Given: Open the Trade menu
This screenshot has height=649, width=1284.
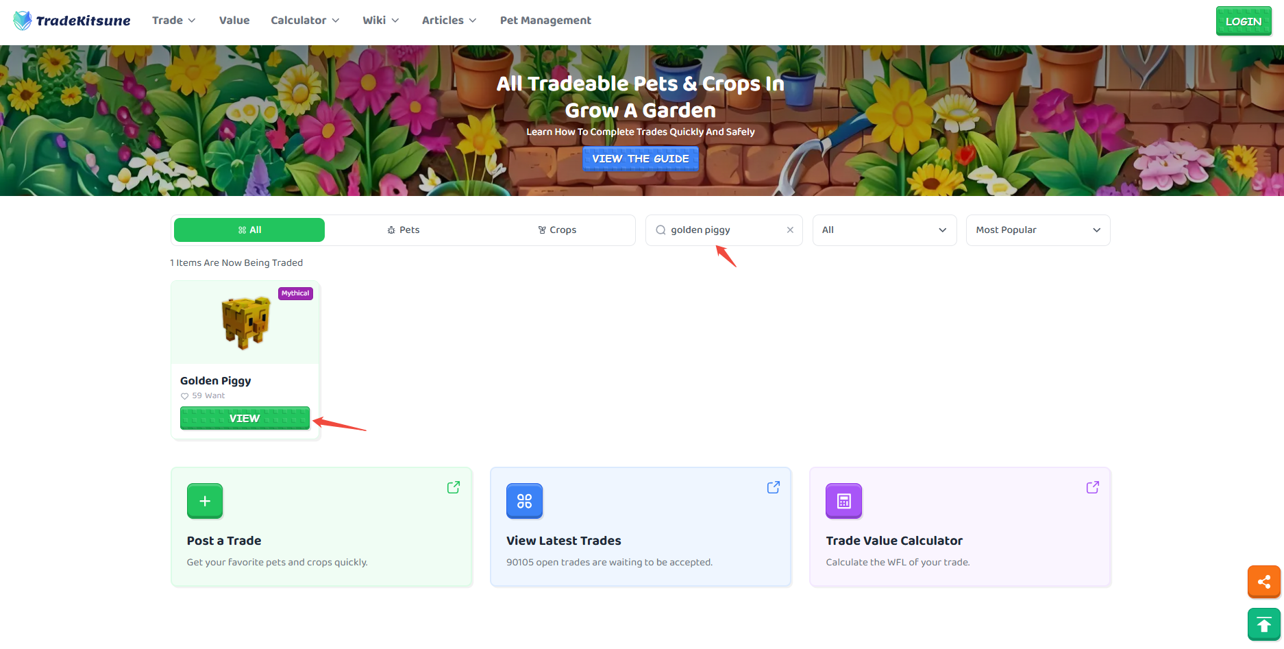Looking at the screenshot, I should click(174, 21).
